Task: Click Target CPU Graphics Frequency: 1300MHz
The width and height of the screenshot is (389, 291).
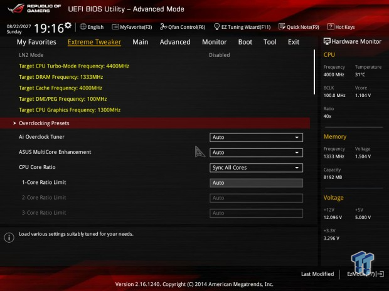Action: click(x=70, y=110)
